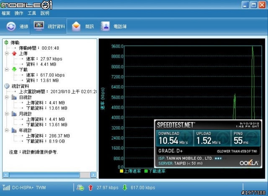
Task: Click the 年統計 bar chart icon
Action: pyautogui.click(x=14, y=130)
